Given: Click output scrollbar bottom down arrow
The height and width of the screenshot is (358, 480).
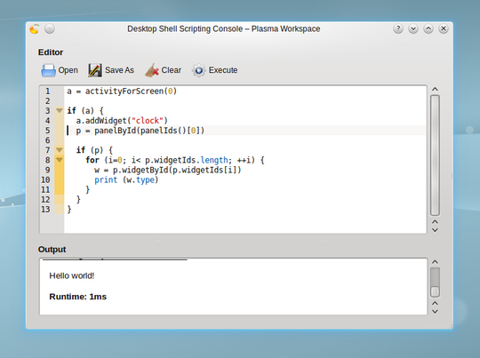Looking at the screenshot, I should point(435,312).
